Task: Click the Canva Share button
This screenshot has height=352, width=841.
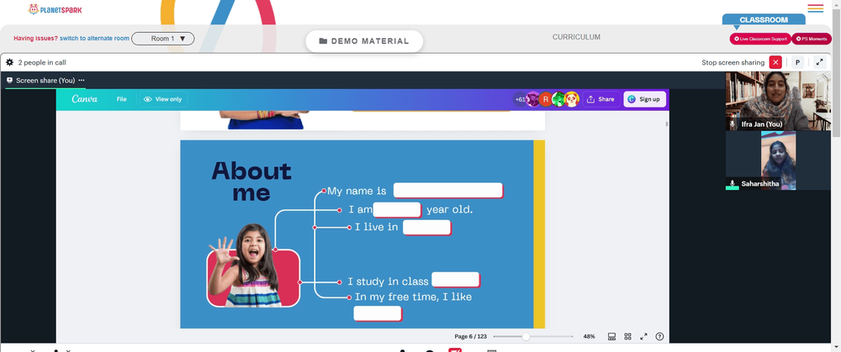Action: pyautogui.click(x=600, y=99)
